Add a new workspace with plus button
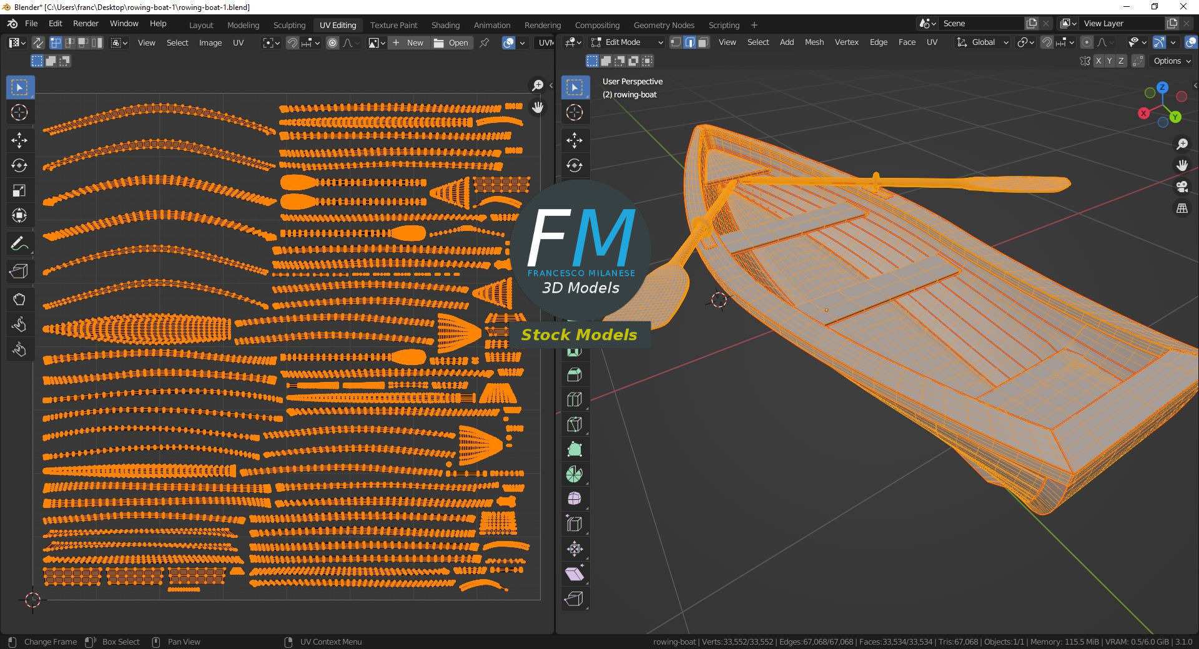 [x=754, y=25]
